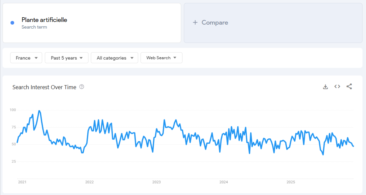Download the trends data
This screenshot has height=195, width=366.
coord(325,87)
